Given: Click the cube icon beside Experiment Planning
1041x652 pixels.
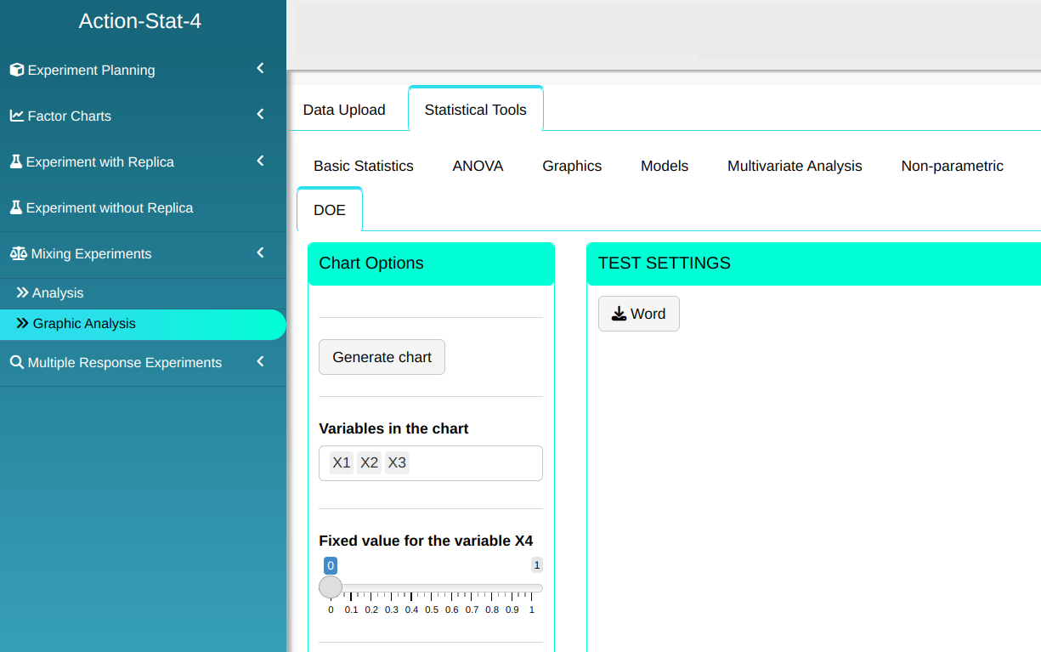Looking at the screenshot, I should pos(17,70).
